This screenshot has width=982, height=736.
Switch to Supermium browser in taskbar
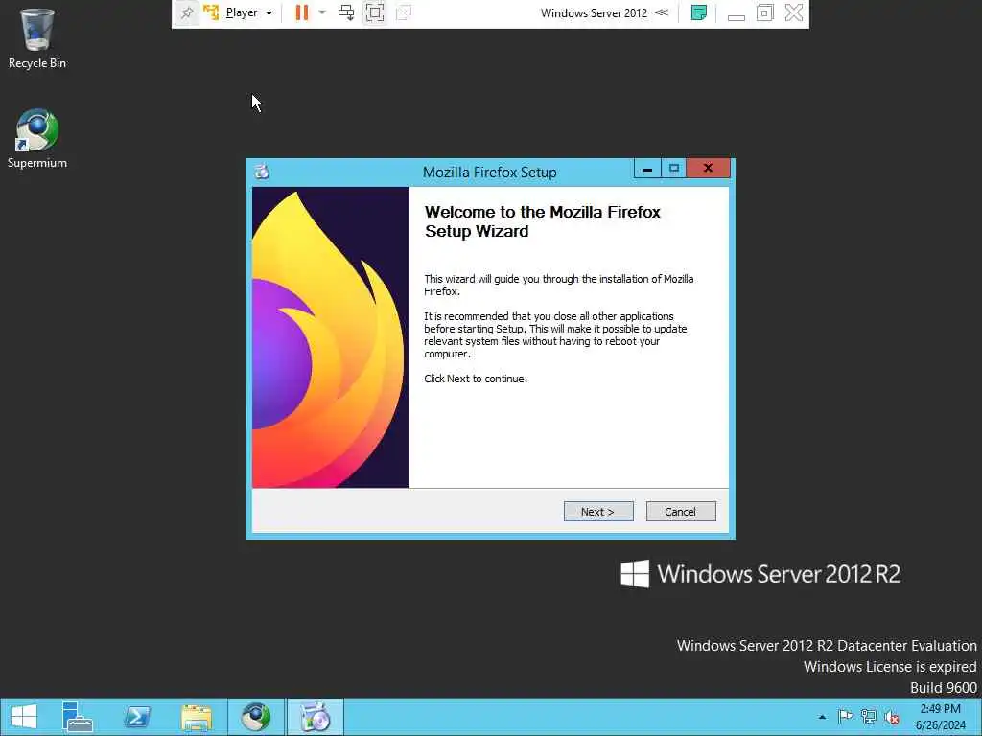(x=255, y=717)
